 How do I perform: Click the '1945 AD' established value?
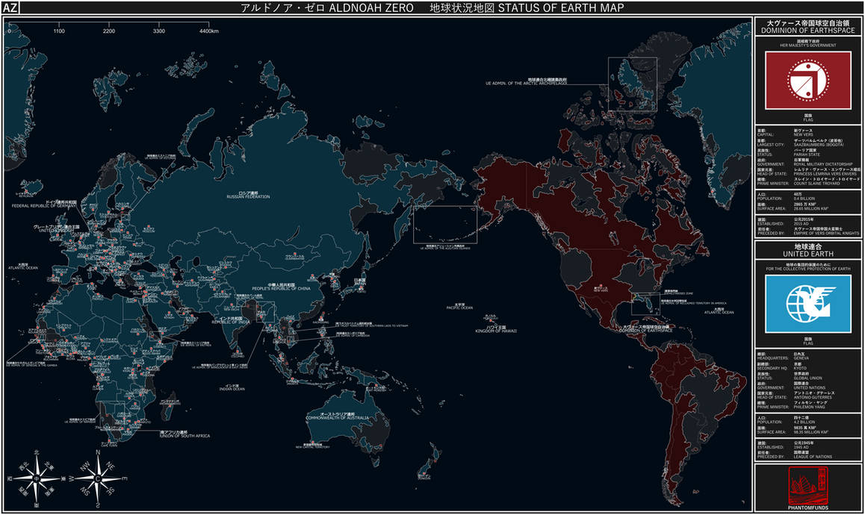point(801,447)
